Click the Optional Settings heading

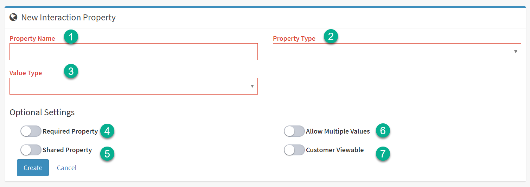click(42, 112)
